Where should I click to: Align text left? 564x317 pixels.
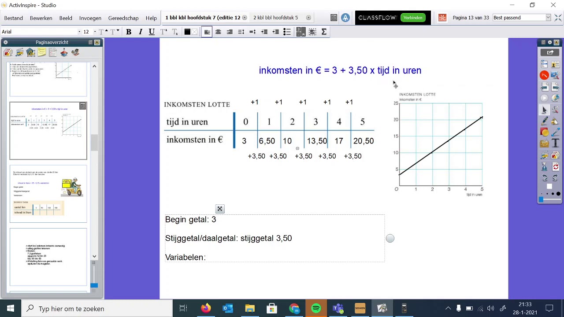207,32
